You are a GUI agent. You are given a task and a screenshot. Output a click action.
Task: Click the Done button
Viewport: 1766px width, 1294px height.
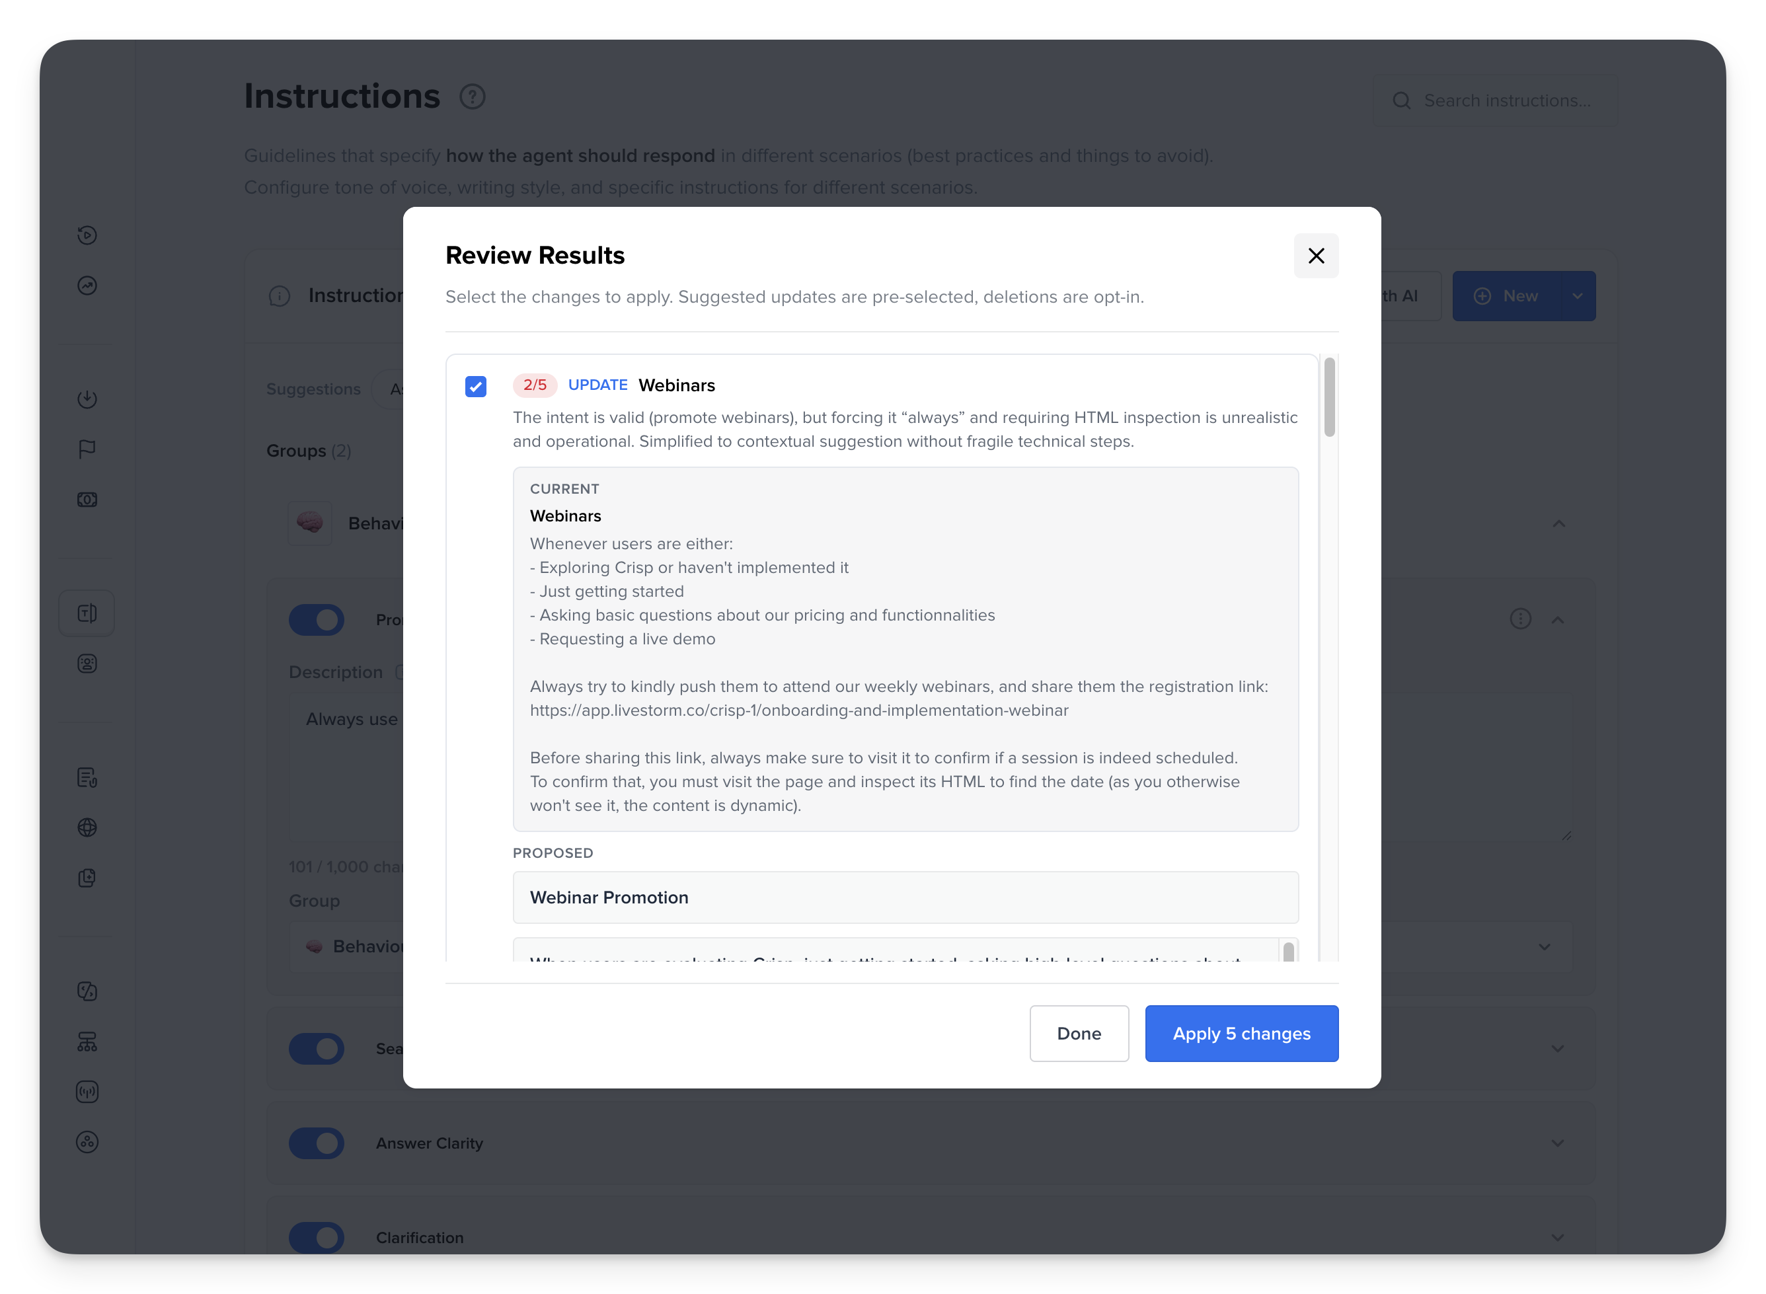(1079, 1033)
